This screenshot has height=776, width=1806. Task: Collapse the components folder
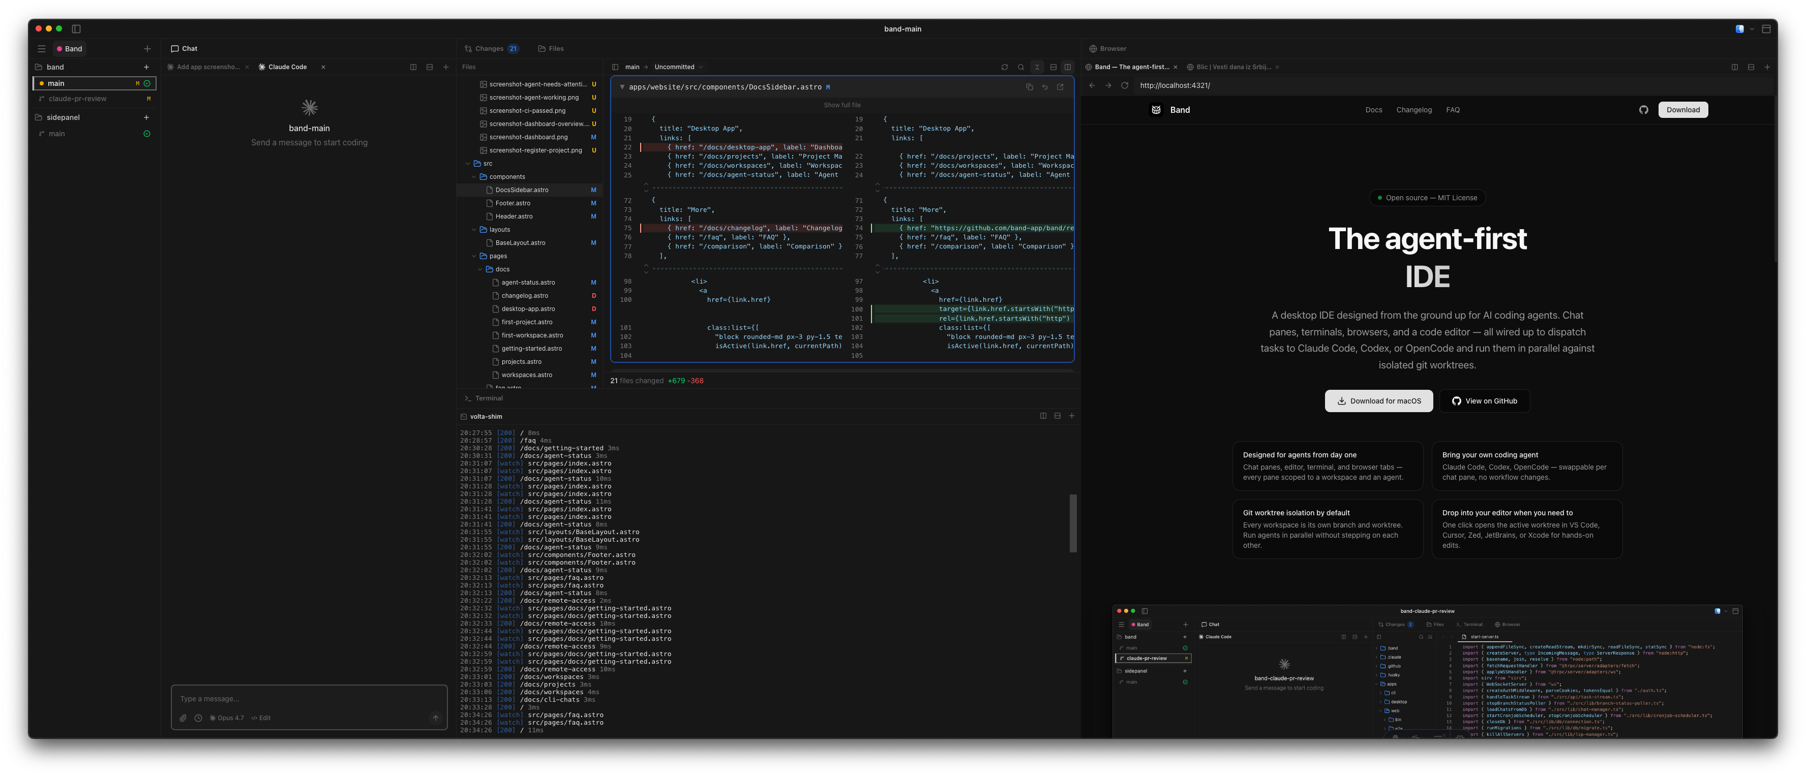pos(474,177)
